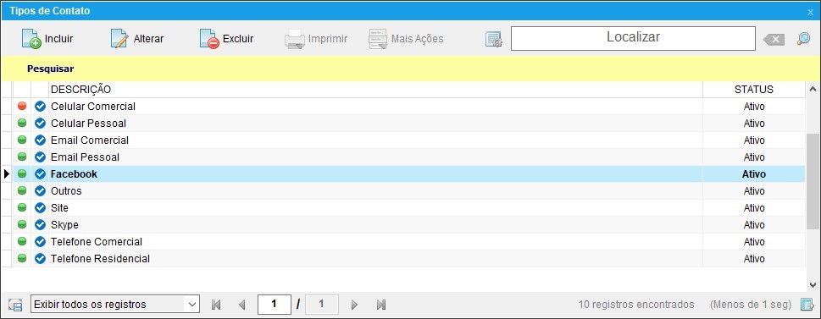821x319 pixels.
Task: Open grid settings icon beside Localizar field
Action: (x=493, y=39)
